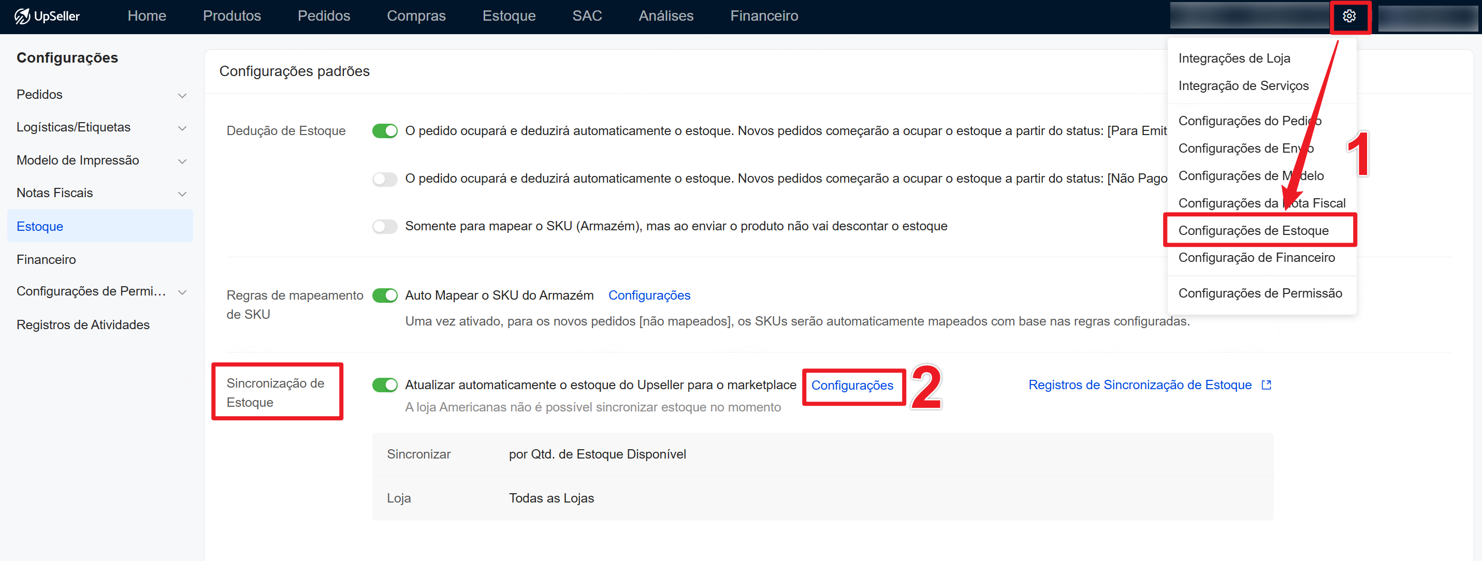1482x561 pixels.
Task: Expand the Pedidos sidebar section
Action: tap(182, 95)
